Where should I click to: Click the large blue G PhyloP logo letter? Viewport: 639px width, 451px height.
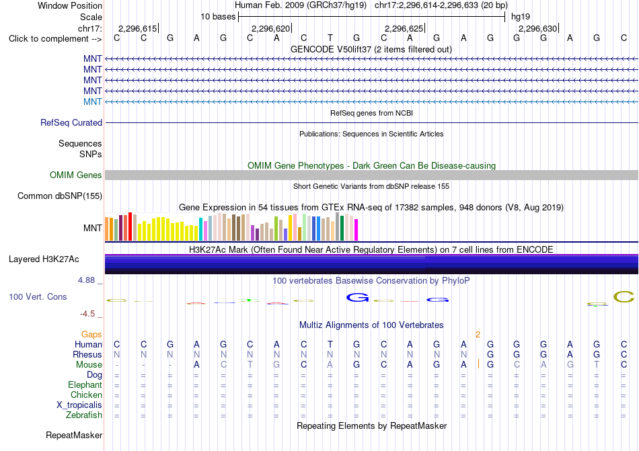pyautogui.click(x=357, y=298)
